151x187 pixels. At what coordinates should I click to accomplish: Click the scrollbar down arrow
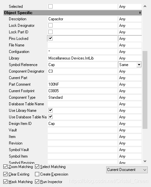pos(145,161)
